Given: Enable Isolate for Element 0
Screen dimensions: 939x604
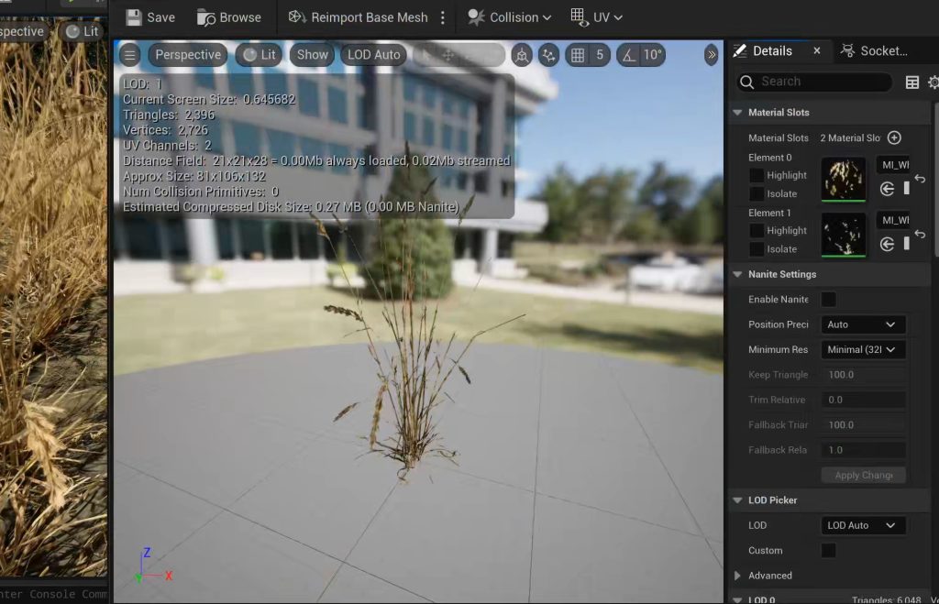Looking at the screenshot, I should (x=757, y=194).
